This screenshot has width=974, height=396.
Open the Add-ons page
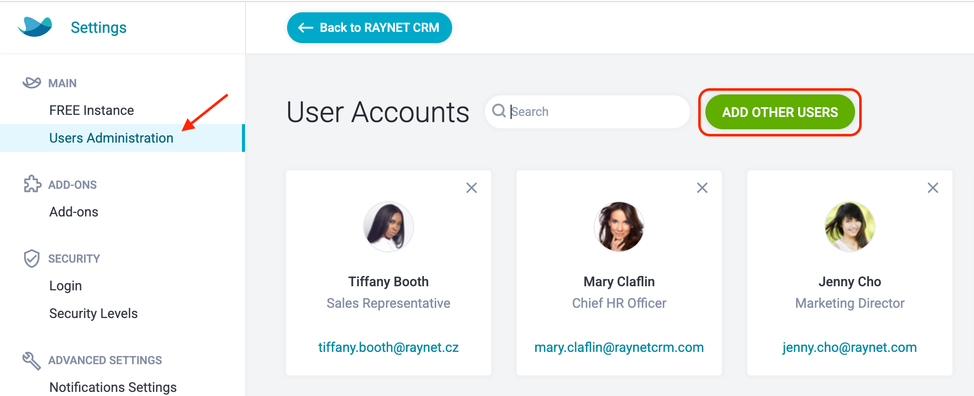coord(74,212)
